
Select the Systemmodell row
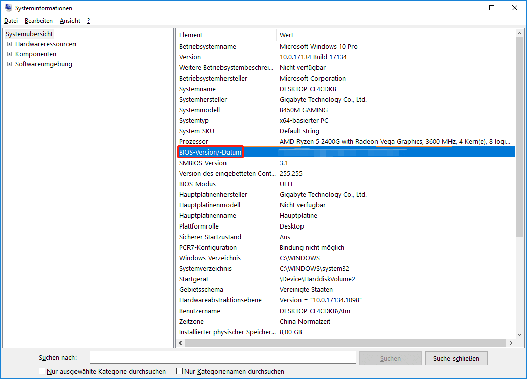[346, 110]
